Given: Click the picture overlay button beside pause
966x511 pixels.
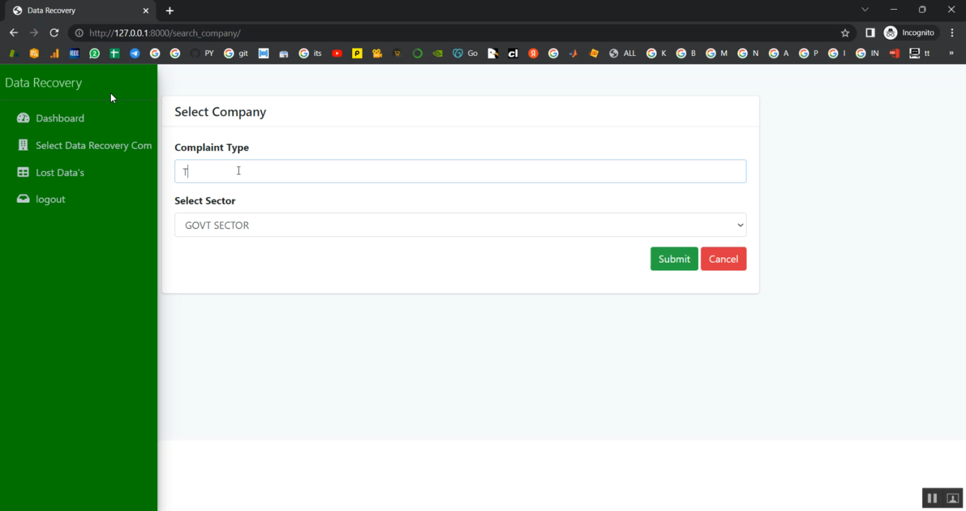Looking at the screenshot, I should (952, 498).
